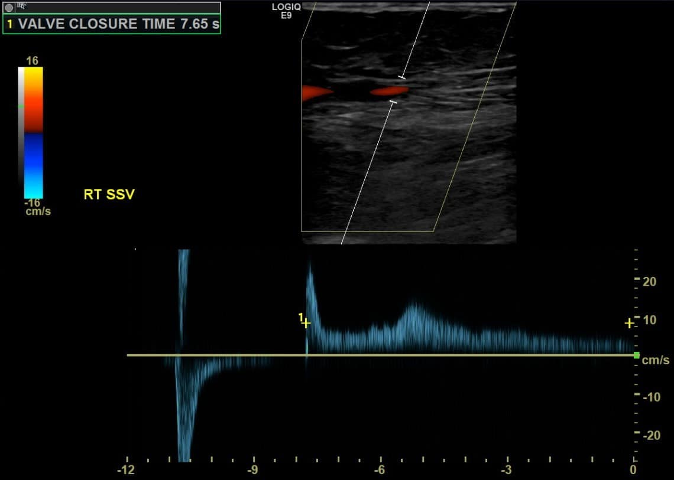Select the right yellow caliper cross marker
Screen dimensions: 674x480
[x=629, y=323]
